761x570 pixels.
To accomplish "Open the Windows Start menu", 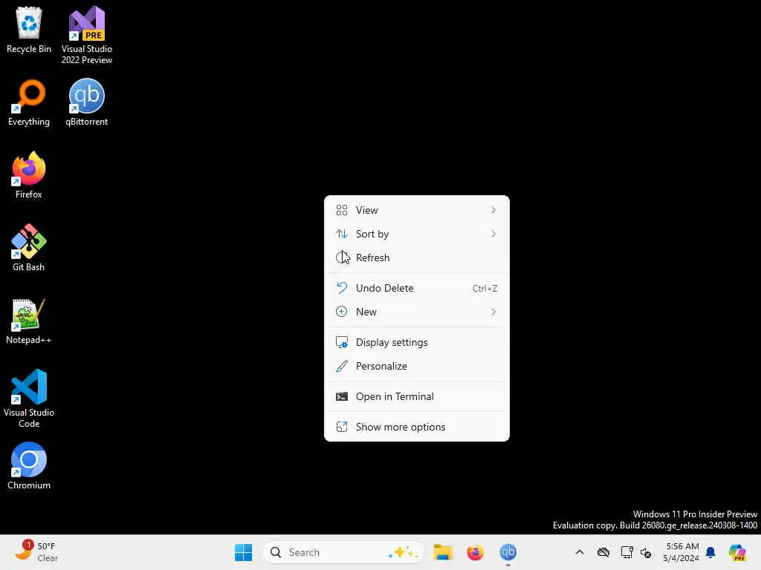I will (243, 552).
